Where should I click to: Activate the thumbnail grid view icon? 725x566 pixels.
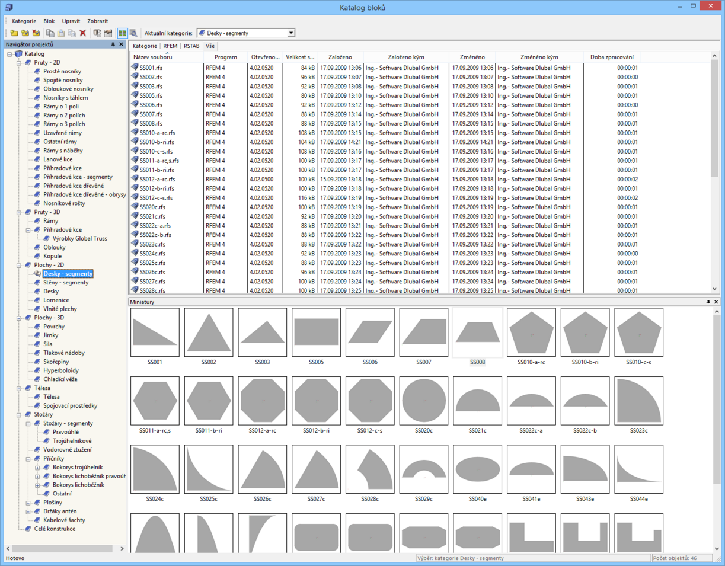pyautogui.click(x=123, y=33)
